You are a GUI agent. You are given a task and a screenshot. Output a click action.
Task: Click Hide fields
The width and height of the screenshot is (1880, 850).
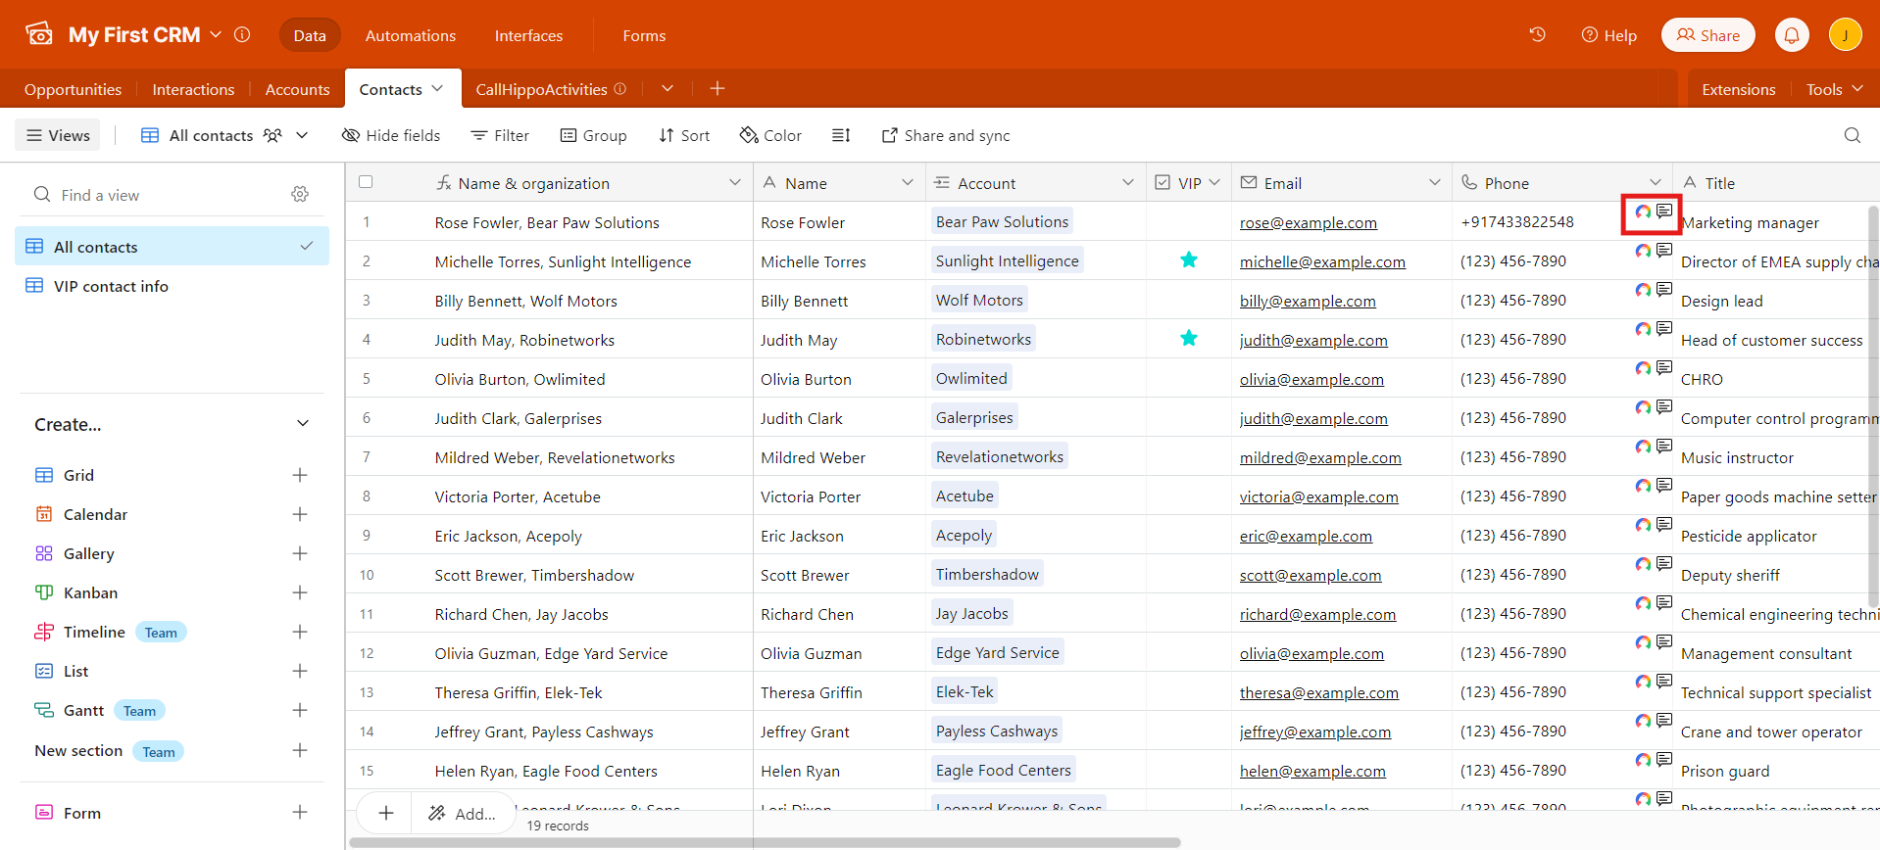pos(391,135)
